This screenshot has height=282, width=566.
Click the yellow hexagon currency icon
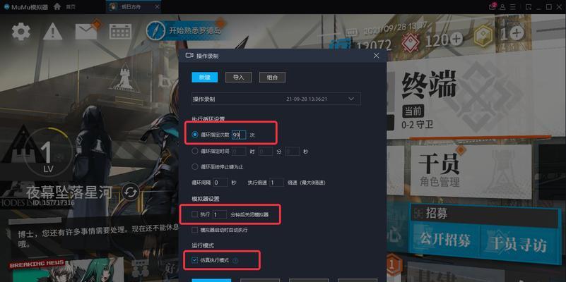pyautogui.click(x=484, y=36)
